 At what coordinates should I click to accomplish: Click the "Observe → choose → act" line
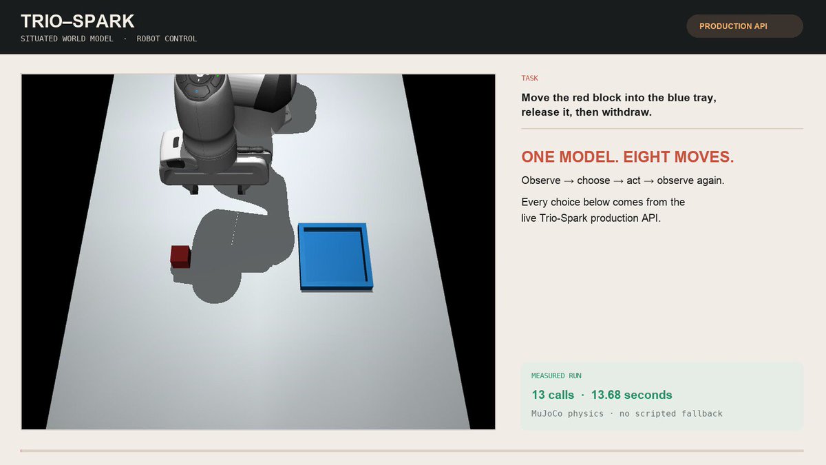pyautogui.click(x=623, y=180)
